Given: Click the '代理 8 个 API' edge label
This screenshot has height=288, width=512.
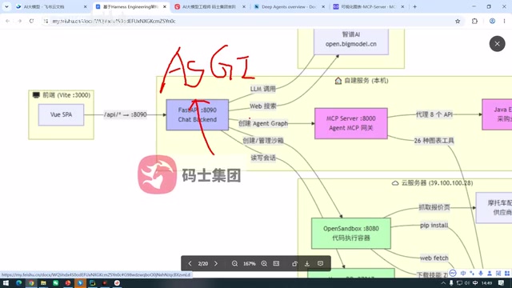Looking at the screenshot, I should [x=434, y=114].
